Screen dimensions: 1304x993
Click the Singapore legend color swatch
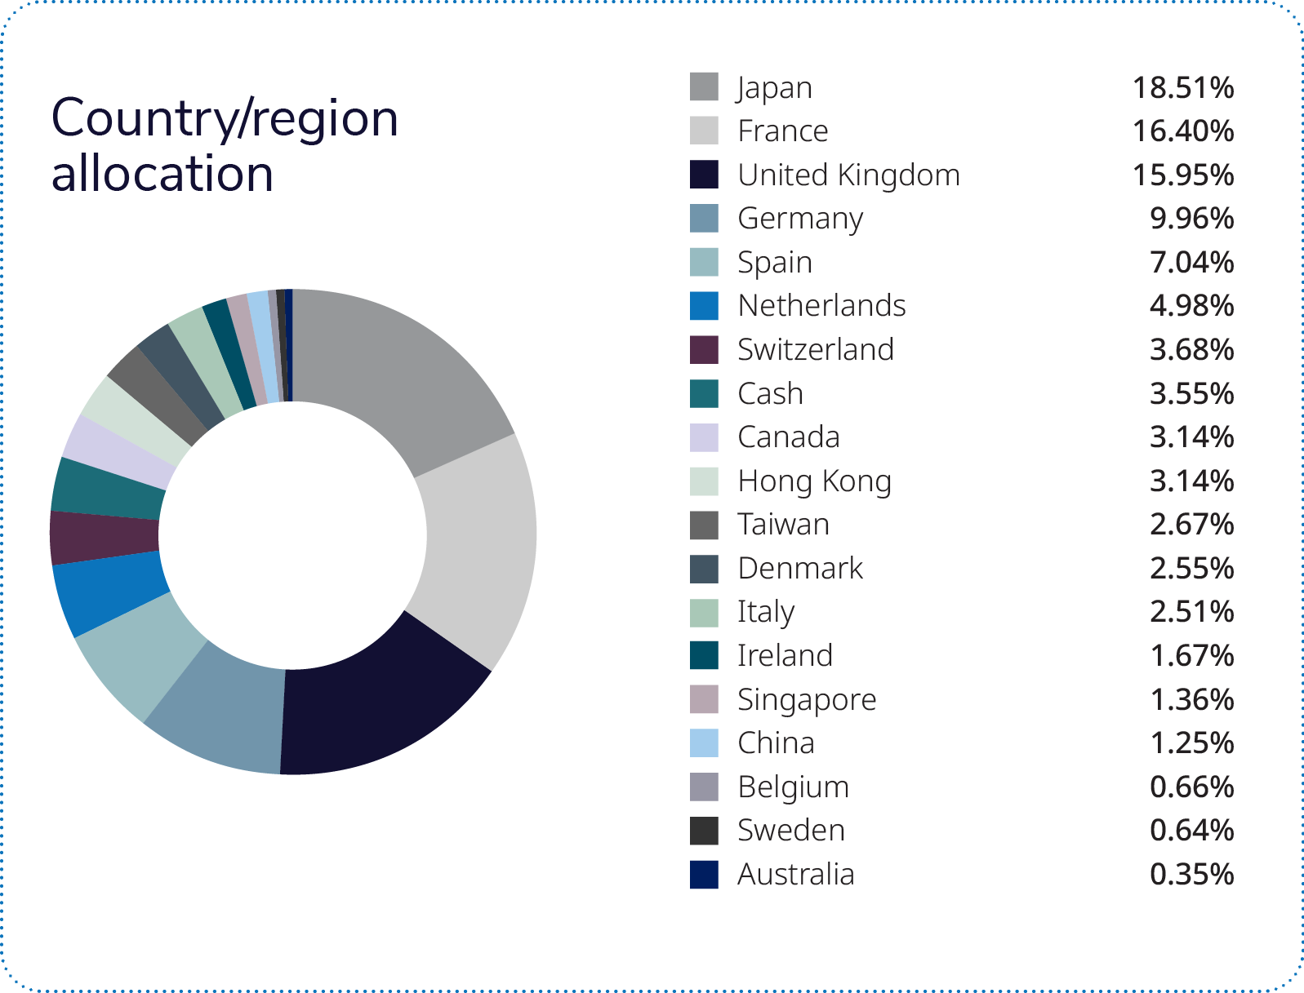click(x=704, y=700)
